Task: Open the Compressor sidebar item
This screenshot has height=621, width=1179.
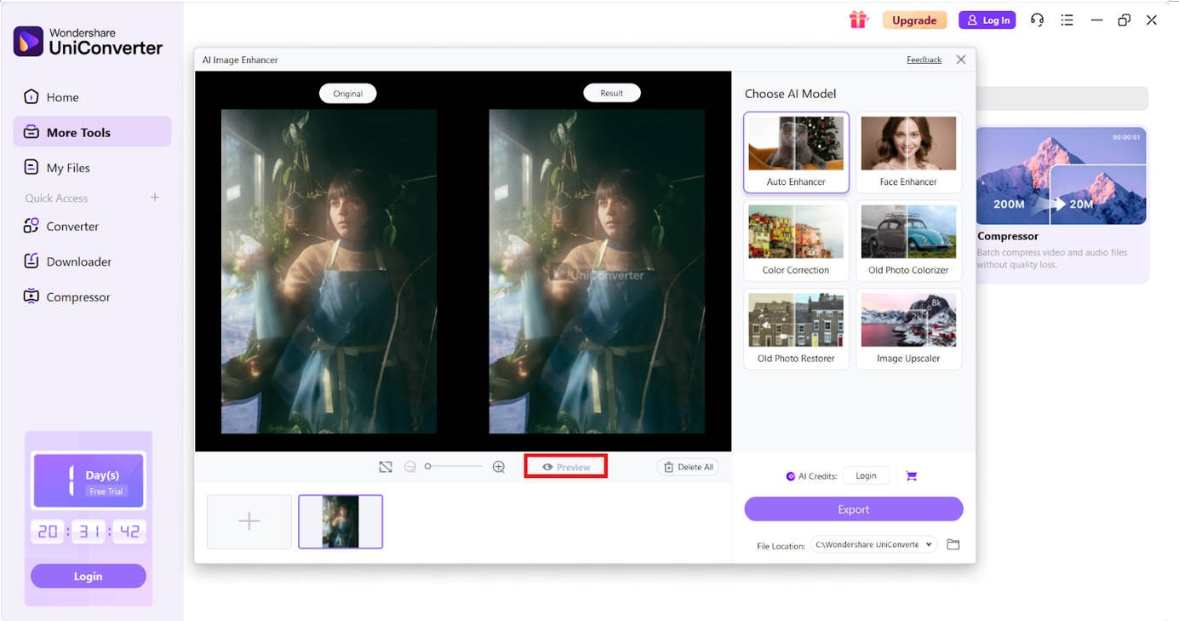Action: [92, 297]
